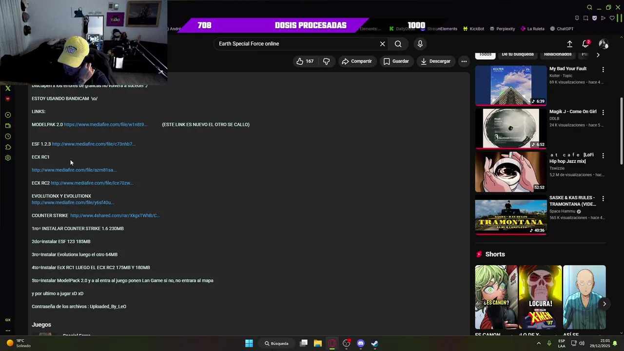Click the Guardar save button
Image resolution: width=624 pixels, height=351 pixels.
(396, 61)
